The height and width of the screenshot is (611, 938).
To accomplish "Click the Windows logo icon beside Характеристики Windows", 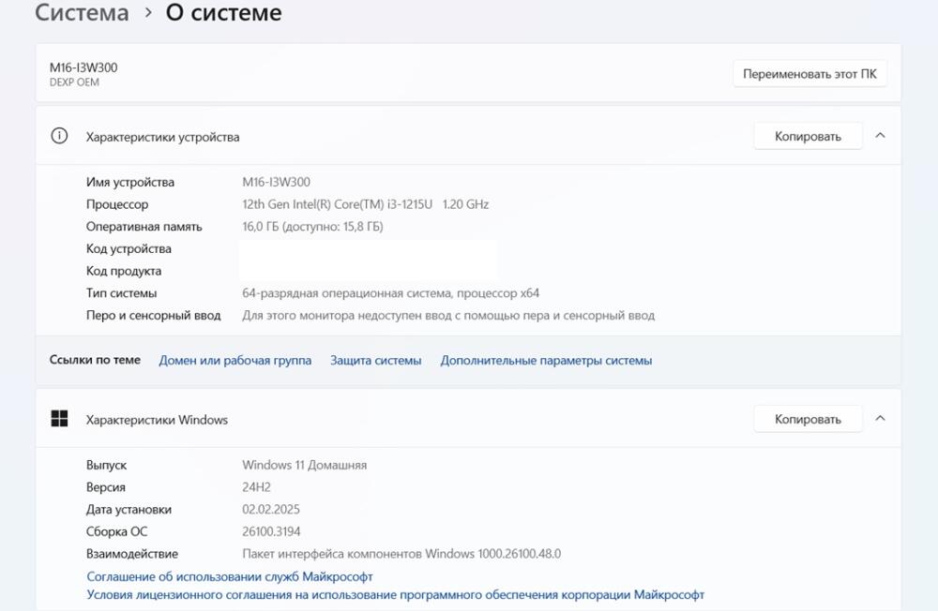I will 59,419.
